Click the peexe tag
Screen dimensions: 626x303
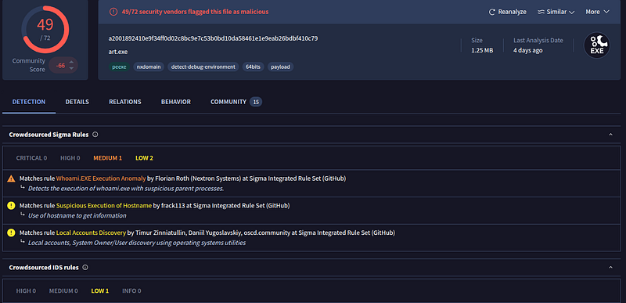[x=119, y=67]
